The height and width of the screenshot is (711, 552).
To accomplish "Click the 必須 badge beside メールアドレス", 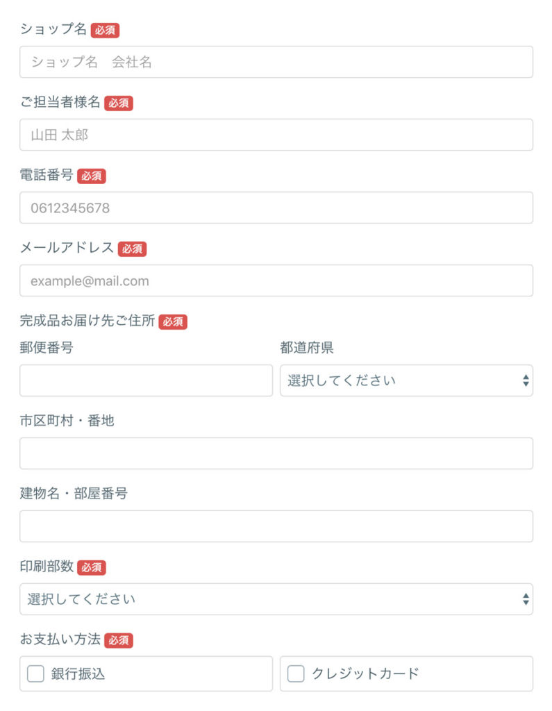I will coord(132,249).
